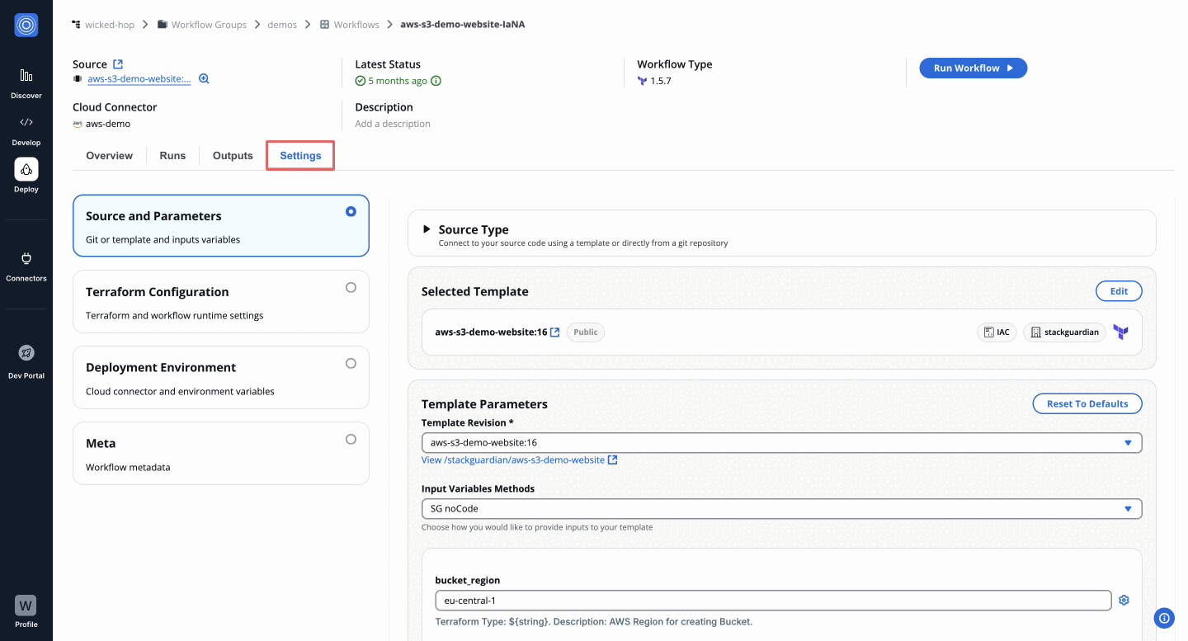Click the green status check icon

[360, 81]
